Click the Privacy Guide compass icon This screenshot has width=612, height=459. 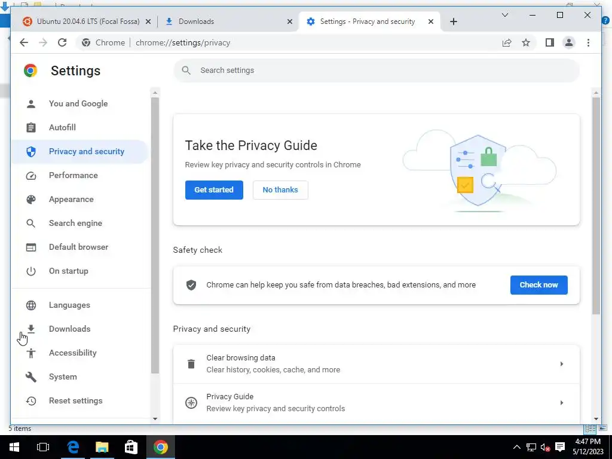[x=191, y=402]
